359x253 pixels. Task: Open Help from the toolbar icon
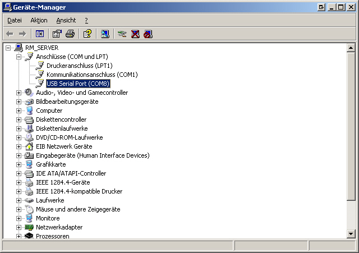pos(87,34)
